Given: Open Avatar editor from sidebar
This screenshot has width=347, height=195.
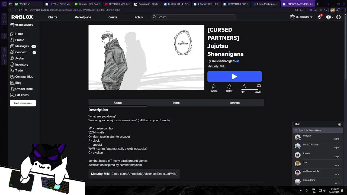Looking at the screenshot, I should point(17,58).
